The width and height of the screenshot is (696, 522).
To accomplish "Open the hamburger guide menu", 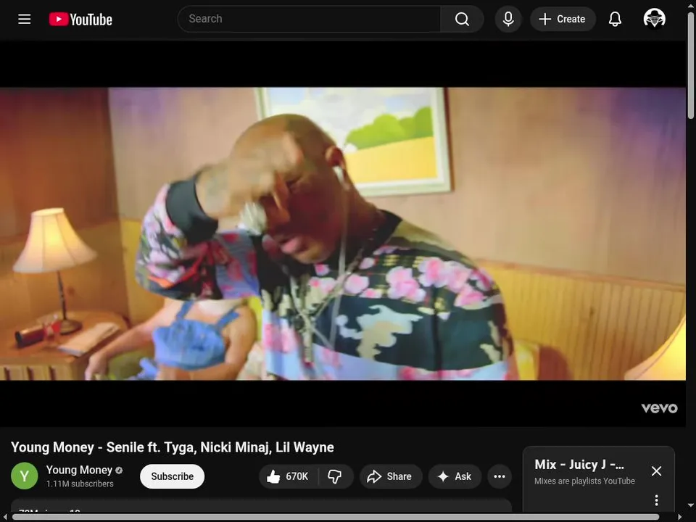I will pyautogui.click(x=25, y=19).
